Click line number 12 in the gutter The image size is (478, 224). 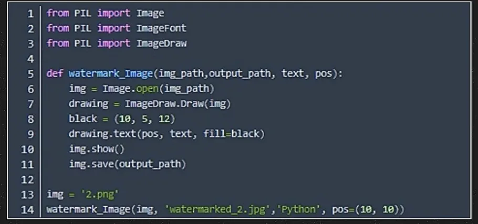pos(27,179)
